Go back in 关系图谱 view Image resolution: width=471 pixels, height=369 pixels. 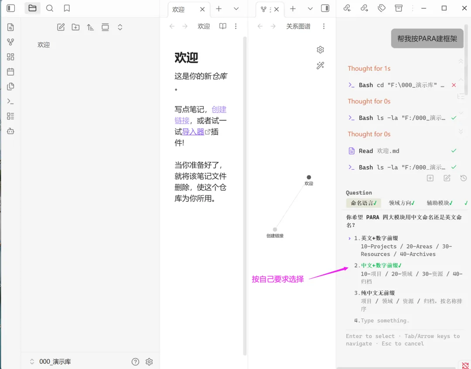(x=260, y=27)
